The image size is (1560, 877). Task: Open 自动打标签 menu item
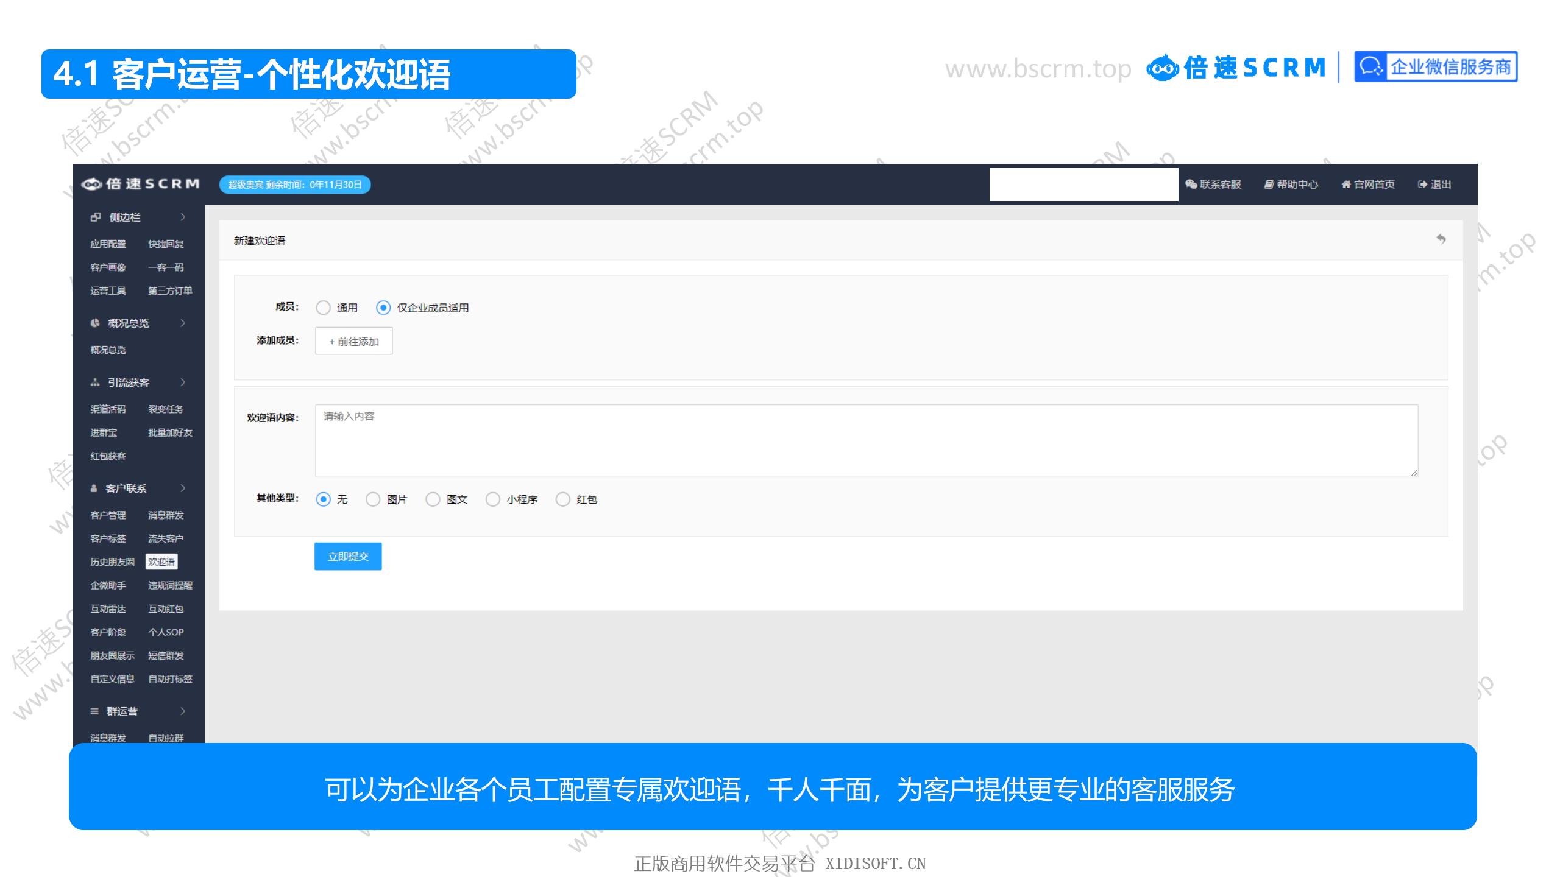[170, 679]
